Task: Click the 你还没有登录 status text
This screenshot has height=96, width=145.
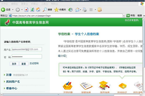Action: [x=132, y=20]
